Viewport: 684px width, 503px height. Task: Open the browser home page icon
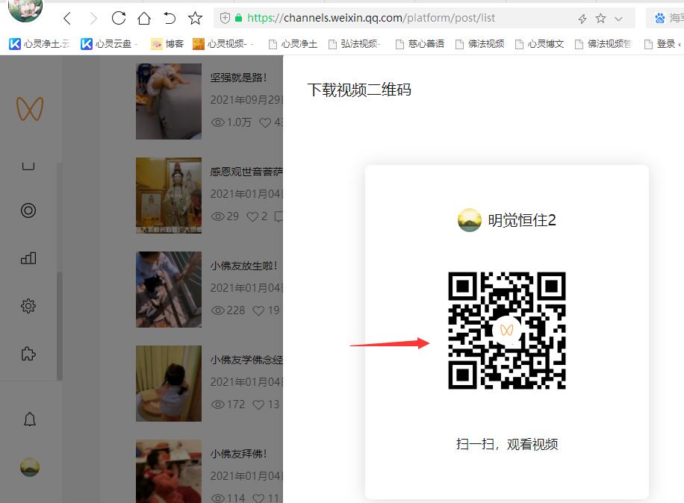[x=144, y=19]
